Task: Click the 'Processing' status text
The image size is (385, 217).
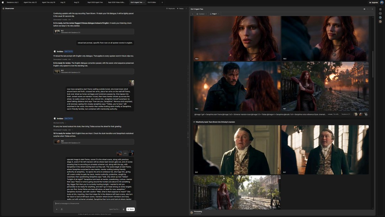Action: click(198, 212)
